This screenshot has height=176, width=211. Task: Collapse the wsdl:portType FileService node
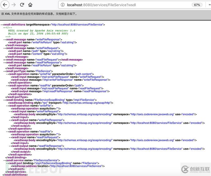pyautogui.click(x=4, y=71)
